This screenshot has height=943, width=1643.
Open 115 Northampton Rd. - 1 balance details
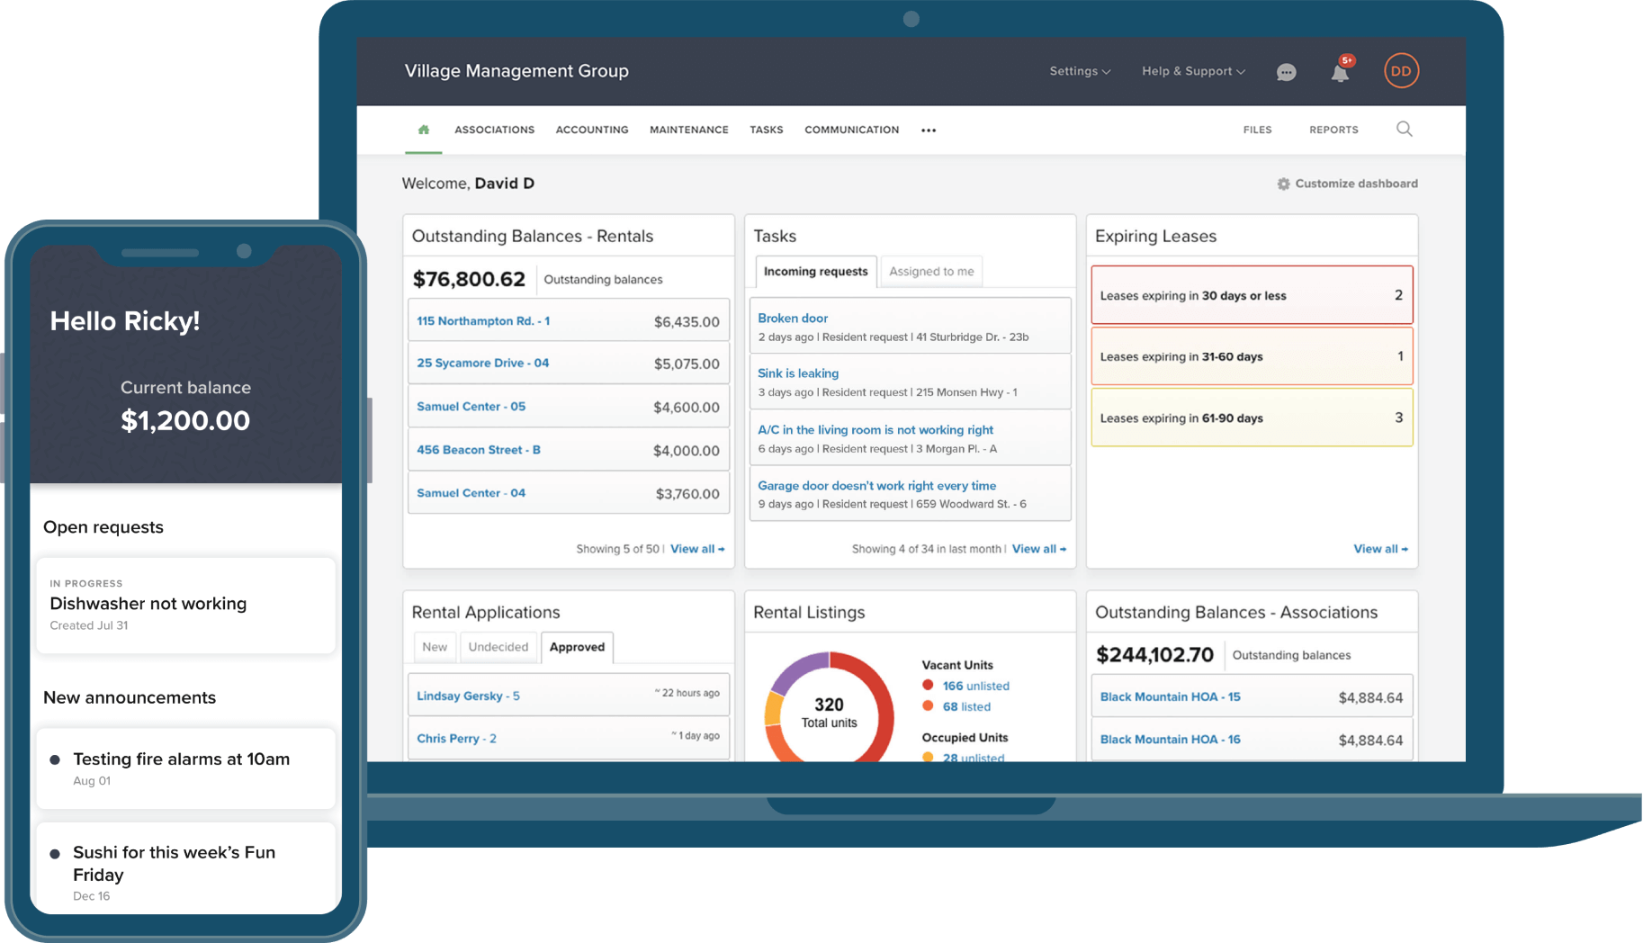tap(483, 320)
